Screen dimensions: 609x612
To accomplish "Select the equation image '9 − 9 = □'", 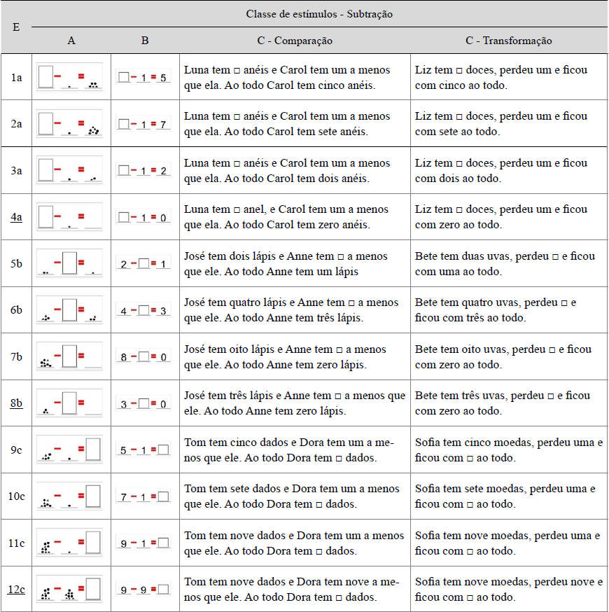I will click(x=143, y=590).
